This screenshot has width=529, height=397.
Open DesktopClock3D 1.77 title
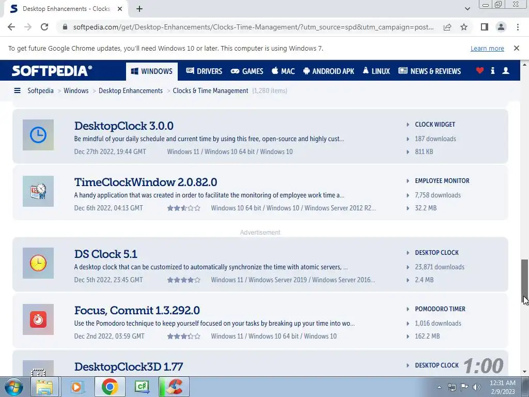point(129,367)
